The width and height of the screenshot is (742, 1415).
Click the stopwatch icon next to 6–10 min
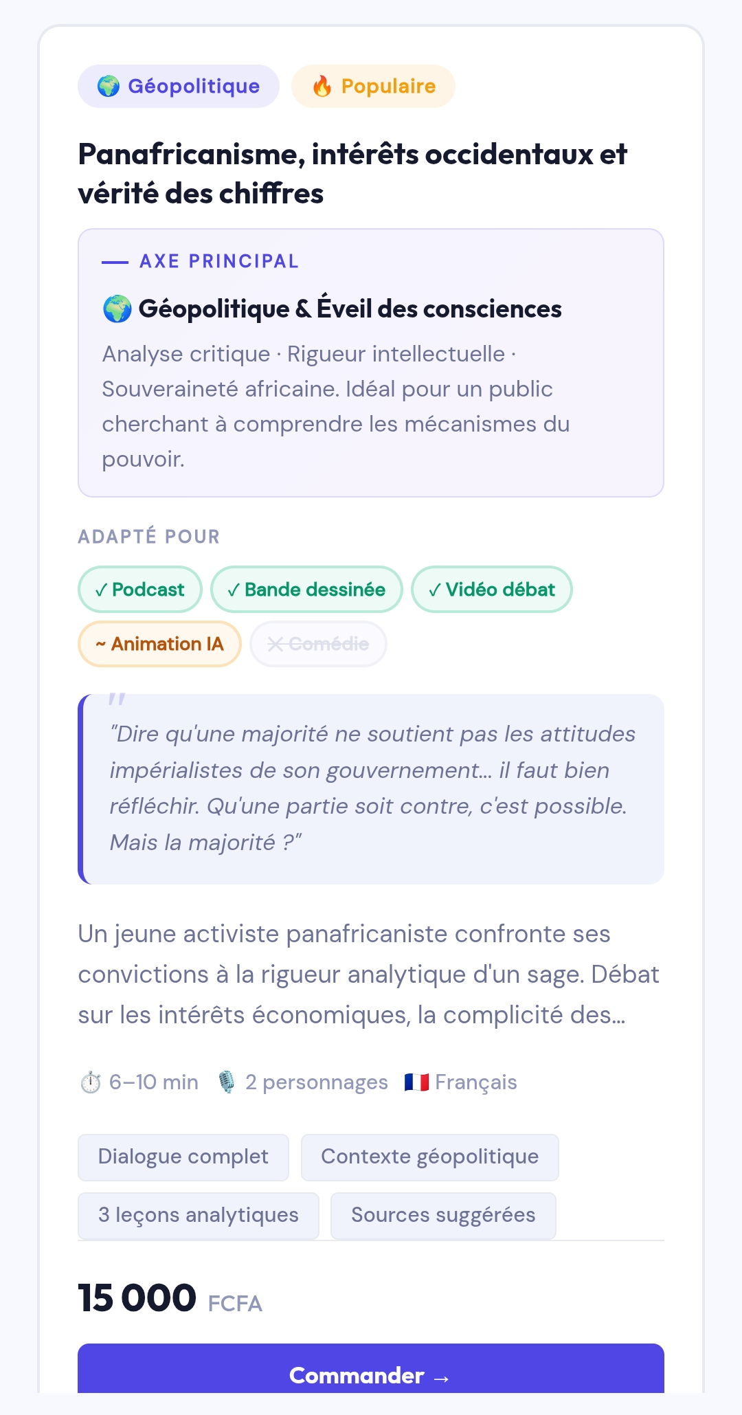(91, 1082)
